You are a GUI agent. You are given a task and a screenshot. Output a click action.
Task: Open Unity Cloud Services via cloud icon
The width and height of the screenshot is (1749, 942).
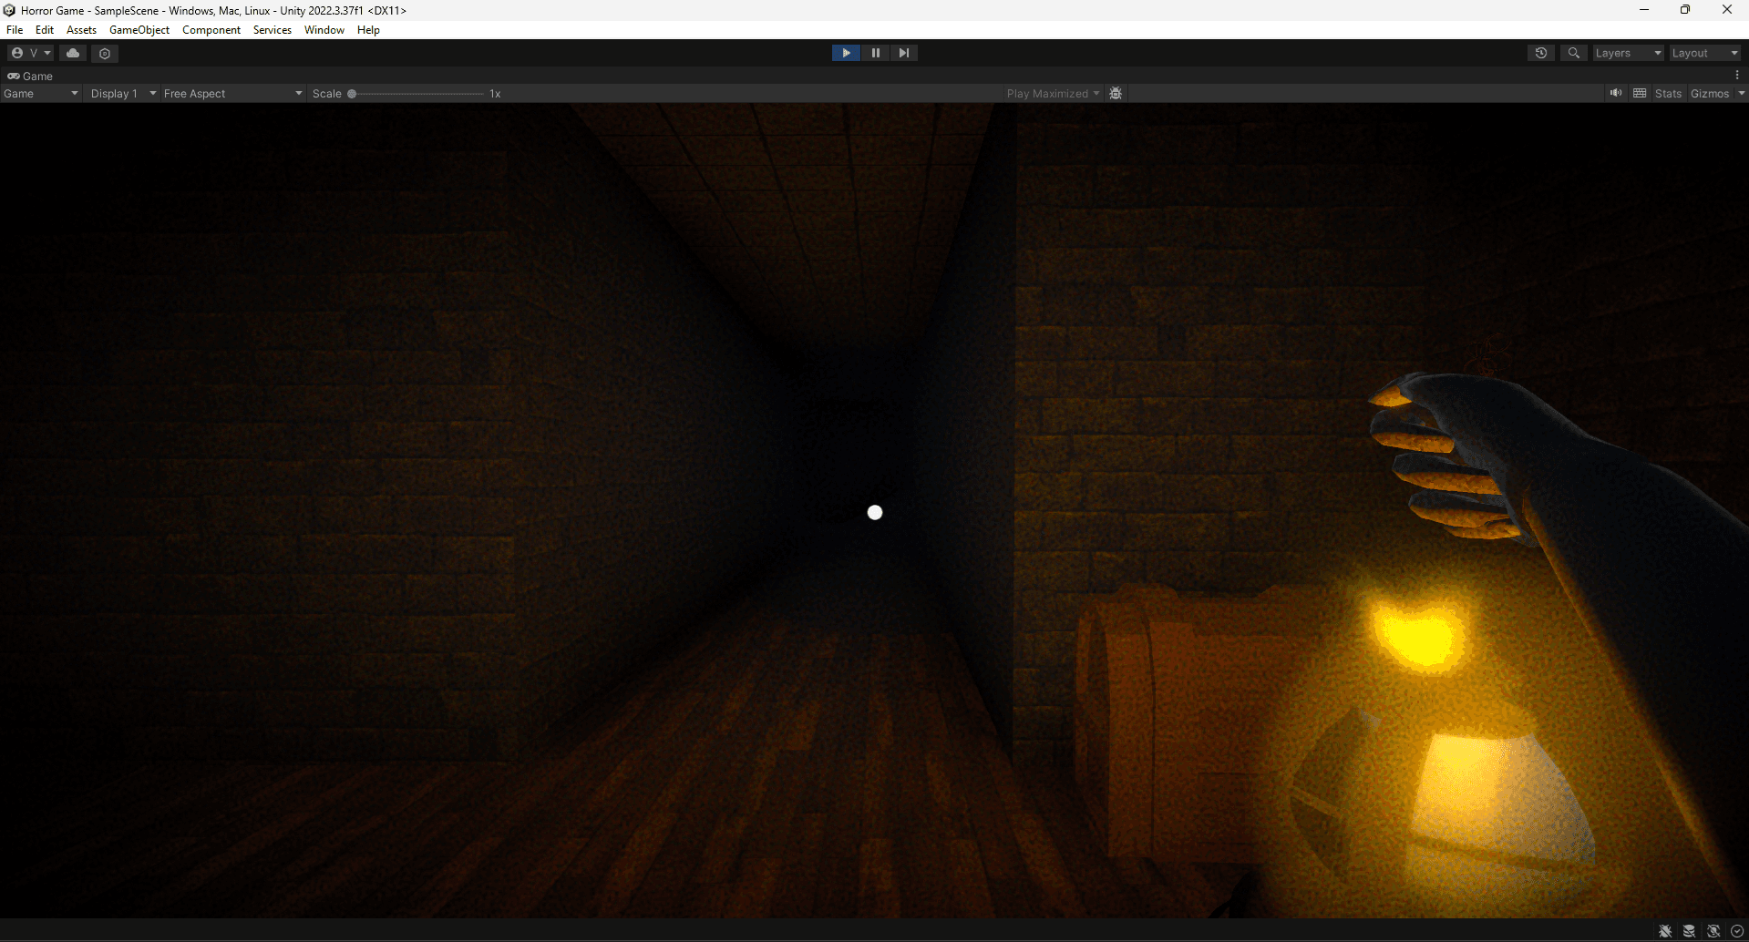[x=73, y=53]
